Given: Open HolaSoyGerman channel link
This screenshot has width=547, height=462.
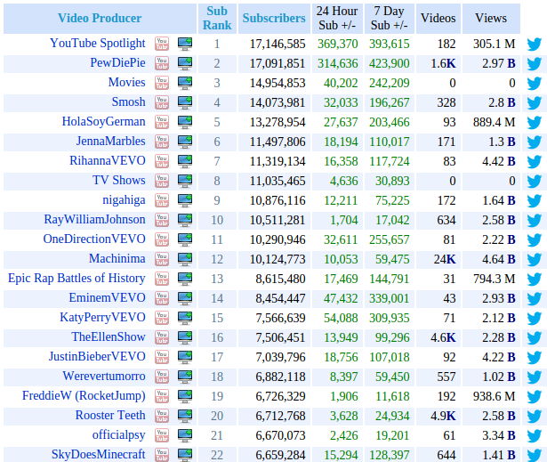Looking at the screenshot, I should coord(103,122).
